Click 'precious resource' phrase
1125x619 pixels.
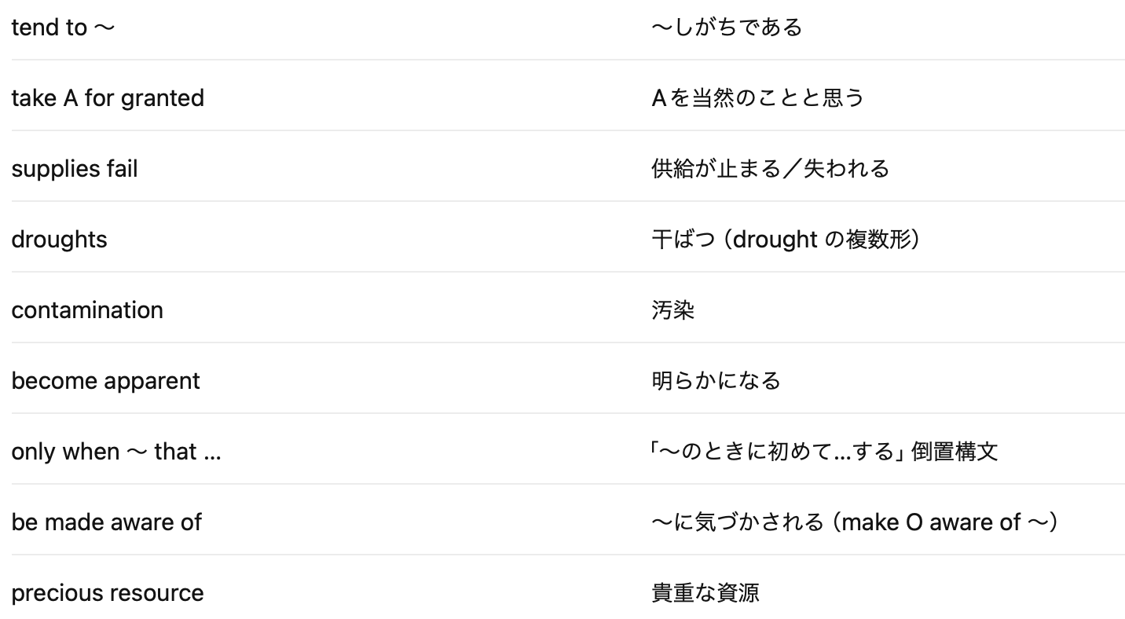(108, 593)
